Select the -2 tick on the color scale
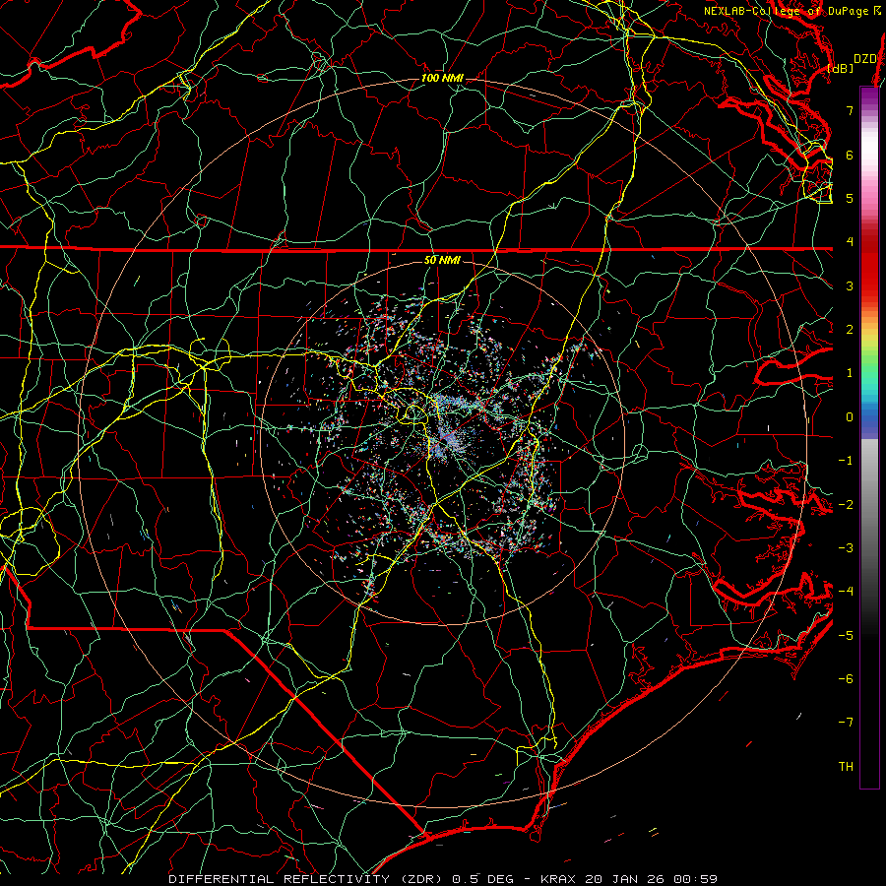The image size is (886, 886). pos(846,504)
